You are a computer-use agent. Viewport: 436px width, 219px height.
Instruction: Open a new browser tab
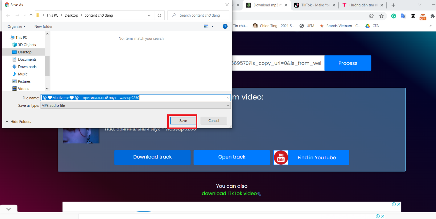tap(393, 5)
